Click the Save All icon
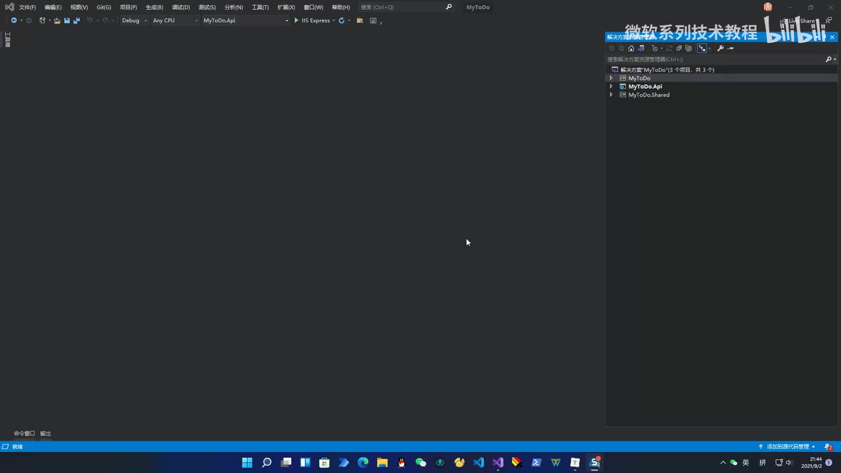 click(76, 20)
